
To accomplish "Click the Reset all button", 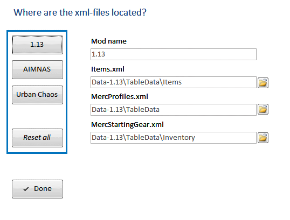I will [37, 138].
